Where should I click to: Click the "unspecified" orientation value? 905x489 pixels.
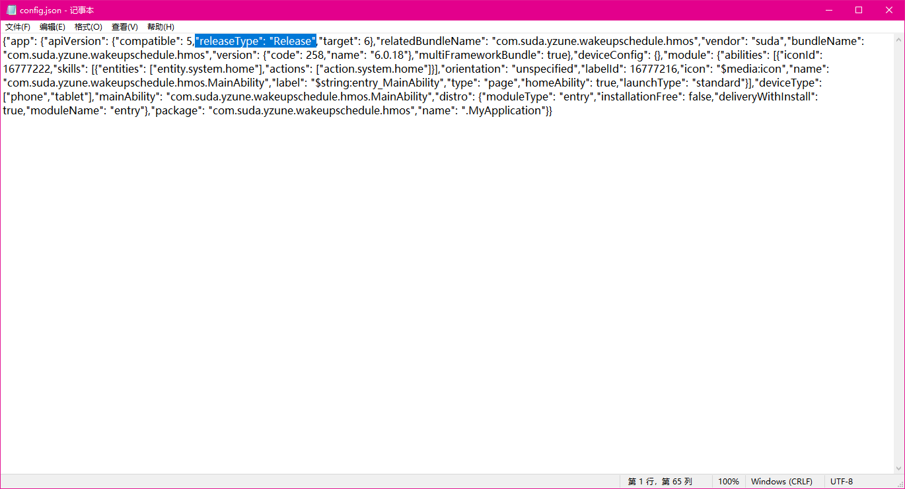point(545,69)
